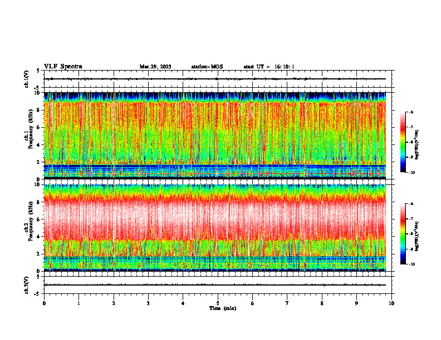Click the time-axis tick label "5" minutes
This screenshot has height=340, width=441.
pyautogui.click(x=218, y=303)
